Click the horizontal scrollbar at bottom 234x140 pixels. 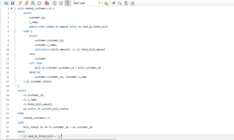tap(61, 139)
